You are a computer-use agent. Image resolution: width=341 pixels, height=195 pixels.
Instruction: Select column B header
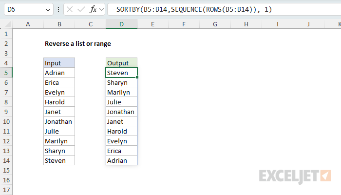pyautogui.click(x=59, y=24)
